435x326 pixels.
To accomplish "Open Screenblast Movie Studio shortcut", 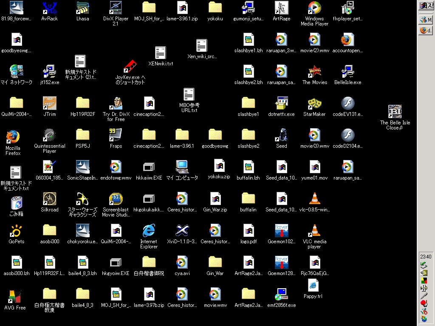I will 116,205.
